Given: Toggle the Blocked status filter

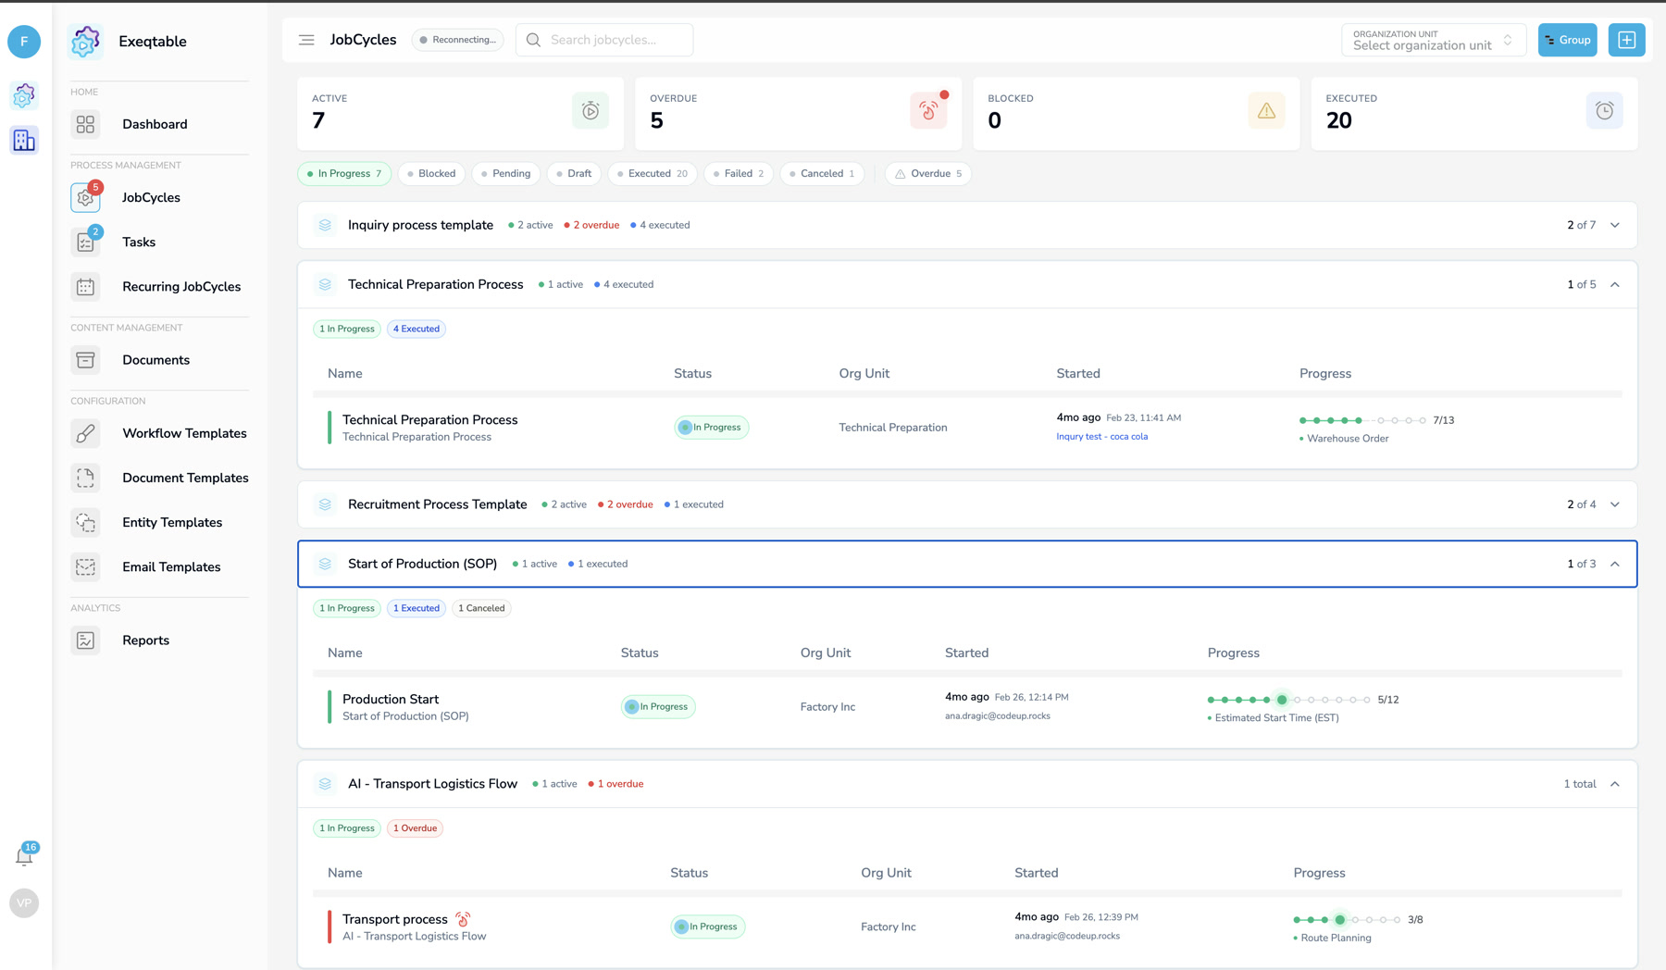Looking at the screenshot, I should (x=431, y=174).
